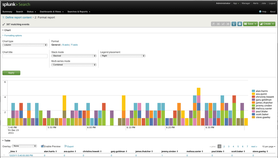Click the jeremy.sinden legend entry text
Viewport: 278px width, 158px height.
pyautogui.click(x=263, y=105)
